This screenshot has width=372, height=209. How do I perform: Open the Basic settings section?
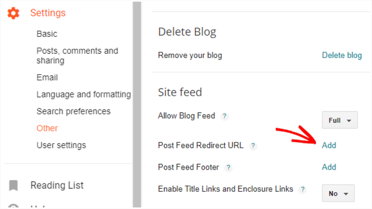[x=47, y=34]
